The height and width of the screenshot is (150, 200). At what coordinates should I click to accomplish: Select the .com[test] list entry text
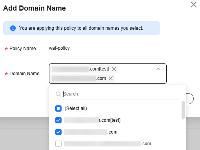tap(93, 120)
